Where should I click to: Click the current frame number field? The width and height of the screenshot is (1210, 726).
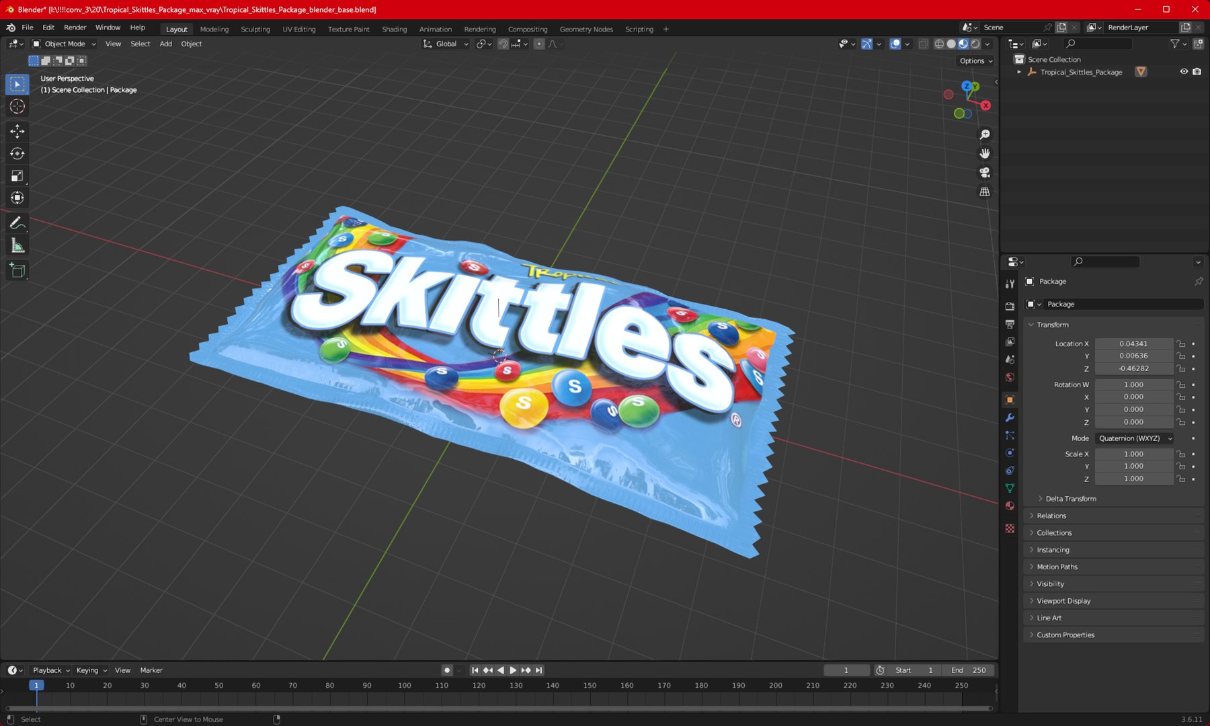(846, 670)
